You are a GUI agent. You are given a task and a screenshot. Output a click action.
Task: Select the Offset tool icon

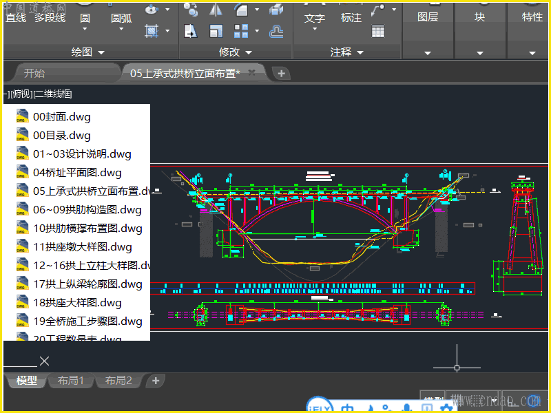click(x=276, y=31)
